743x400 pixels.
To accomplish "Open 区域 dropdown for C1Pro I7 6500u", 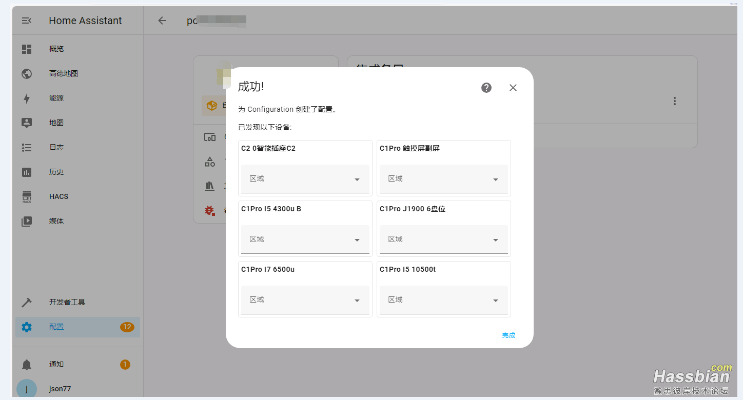I will coord(305,300).
